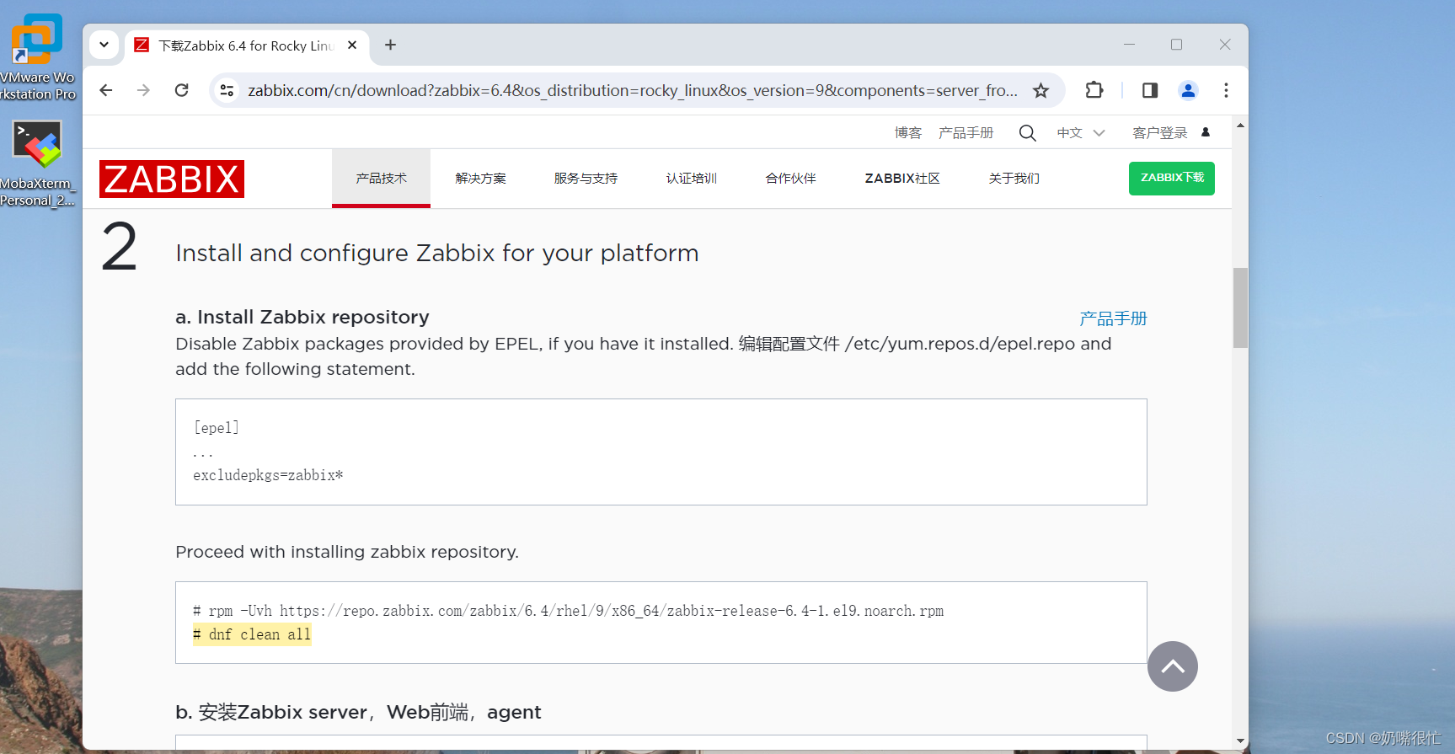Open a new browser tab
Image resolution: width=1455 pixels, height=754 pixels.
coord(390,45)
